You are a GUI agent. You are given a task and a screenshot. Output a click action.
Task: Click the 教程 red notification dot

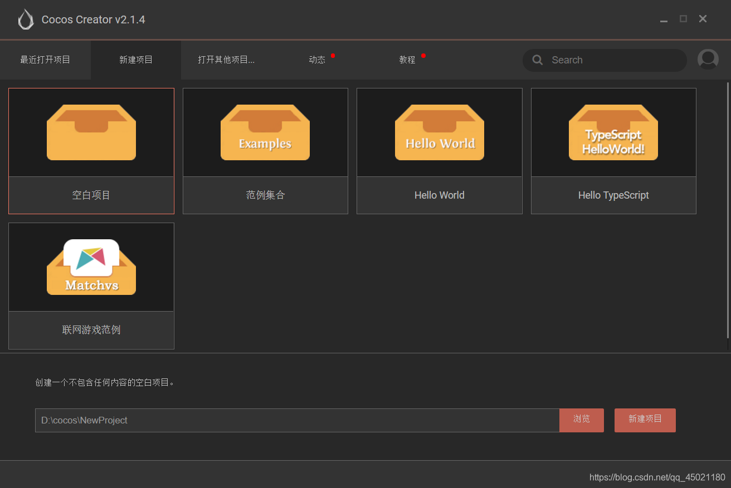pyautogui.click(x=423, y=56)
